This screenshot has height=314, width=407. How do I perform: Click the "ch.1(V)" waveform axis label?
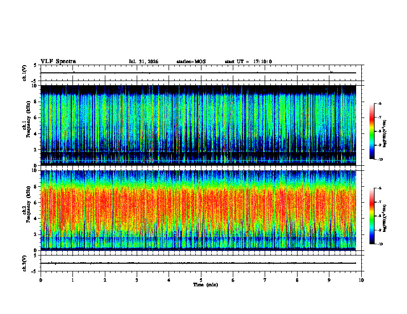[x=25, y=73]
